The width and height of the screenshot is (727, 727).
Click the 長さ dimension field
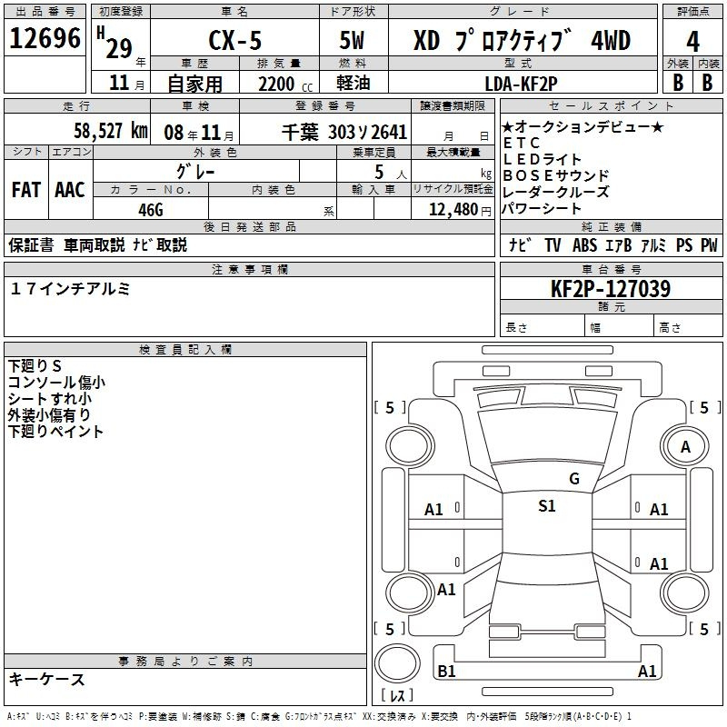pos(542,325)
